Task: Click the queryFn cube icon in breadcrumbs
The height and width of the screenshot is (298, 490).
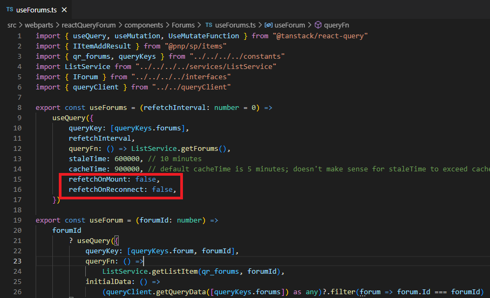Action: click(318, 25)
